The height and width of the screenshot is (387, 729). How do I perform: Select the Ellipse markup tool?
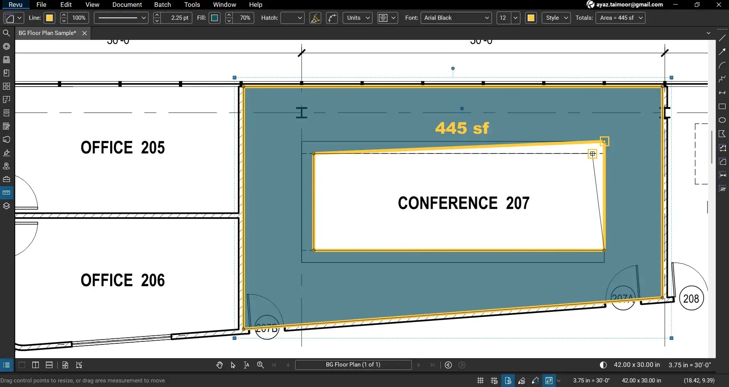(x=722, y=120)
